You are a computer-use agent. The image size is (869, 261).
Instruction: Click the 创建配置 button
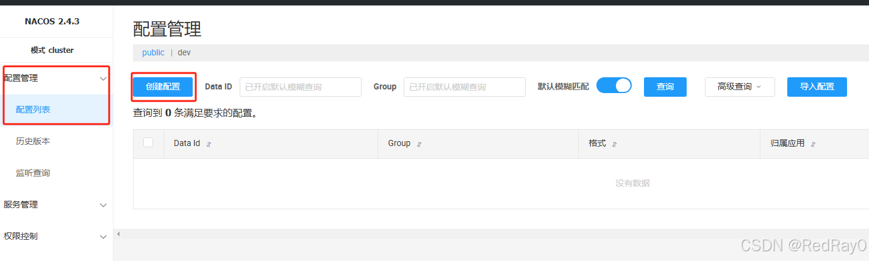[163, 87]
